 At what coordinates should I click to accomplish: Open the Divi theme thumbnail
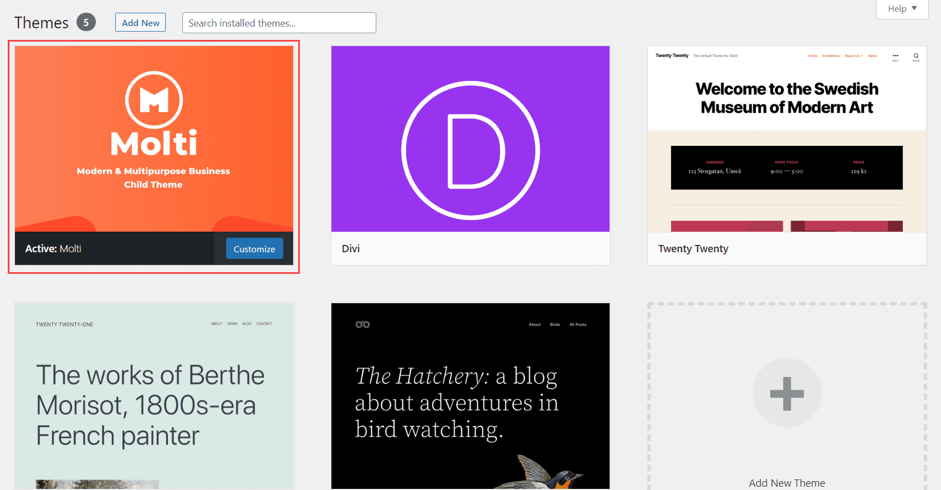point(471,139)
